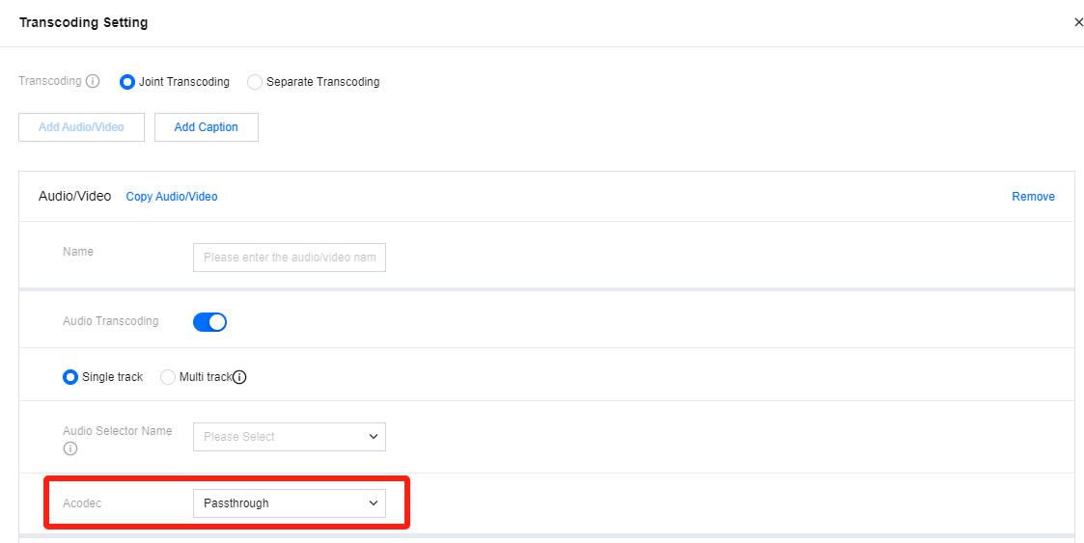Click the Acodec dropdown chevron arrow
Image resolution: width=1084 pixels, height=543 pixels.
pos(374,503)
